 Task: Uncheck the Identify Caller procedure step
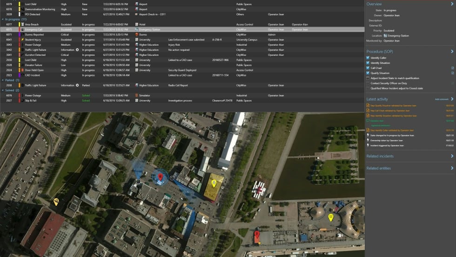click(x=368, y=58)
